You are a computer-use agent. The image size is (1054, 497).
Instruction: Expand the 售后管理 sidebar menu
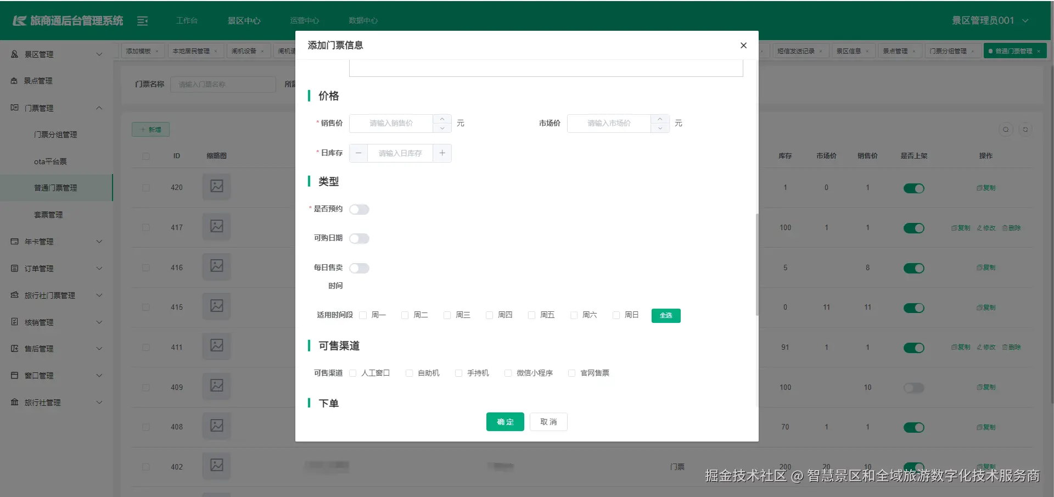pos(57,349)
